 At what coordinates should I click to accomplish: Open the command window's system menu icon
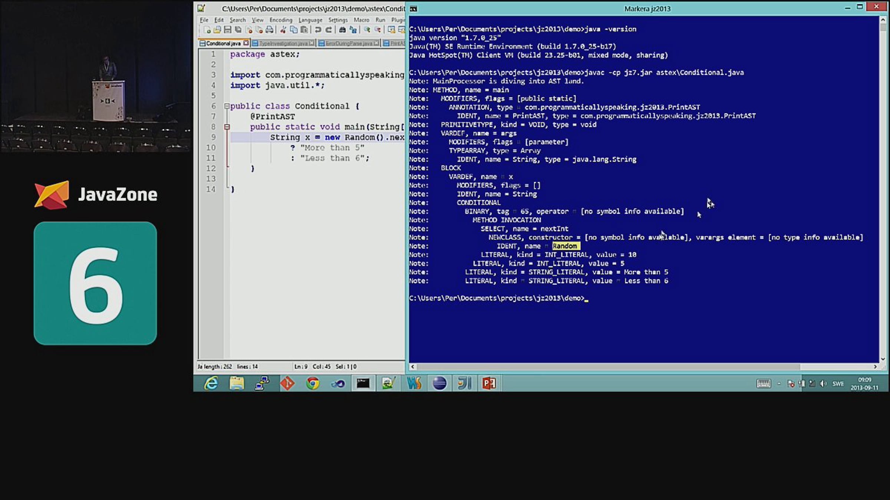[413, 9]
